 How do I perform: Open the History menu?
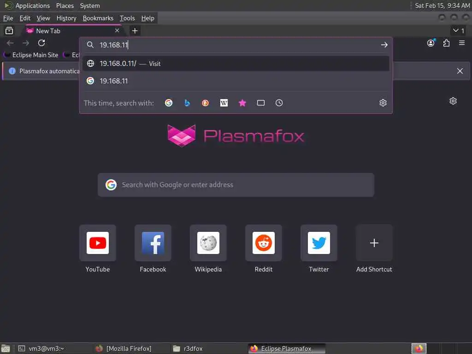click(66, 18)
